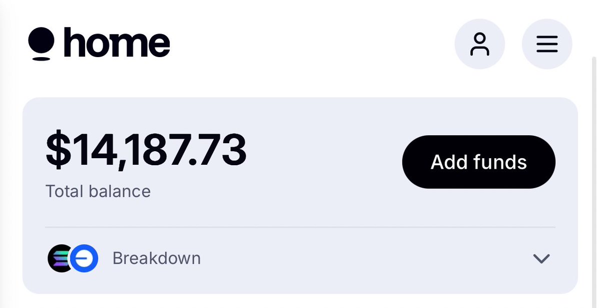This screenshot has width=600, height=308.
Task: Expand the Breakdown chevron arrow
Action: click(541, 259)
